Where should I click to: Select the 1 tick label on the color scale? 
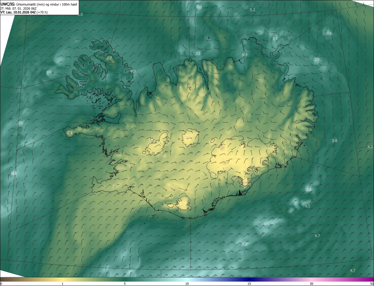[63, 284]
